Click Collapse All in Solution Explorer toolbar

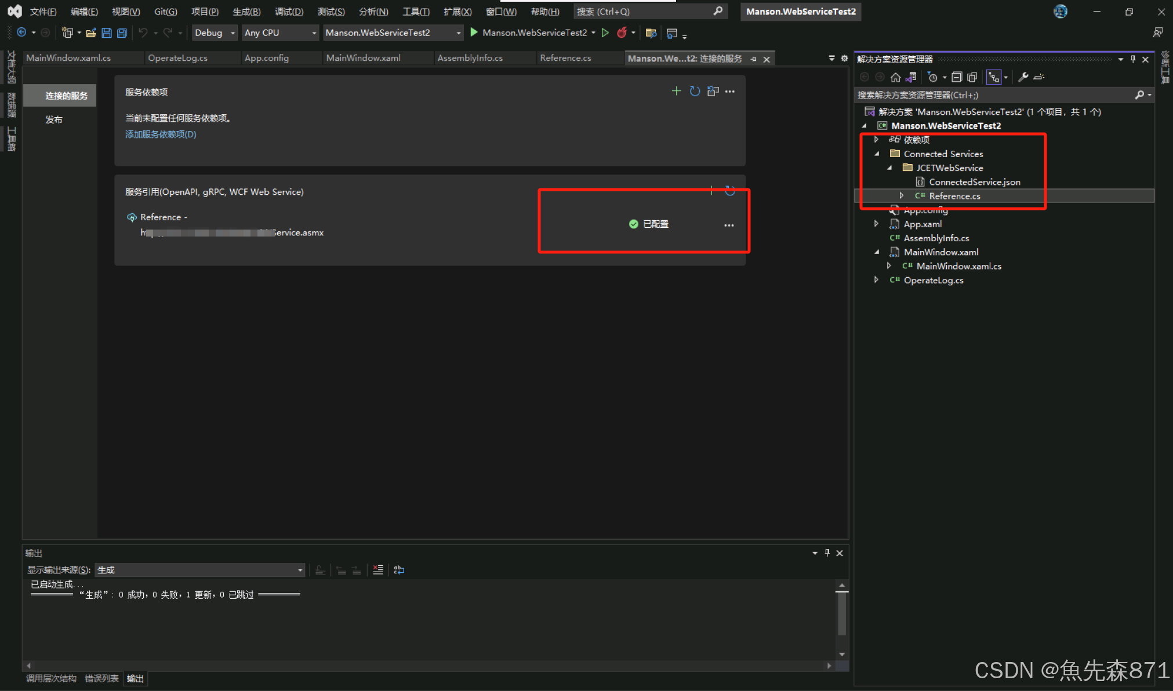(x=957, y=77)
